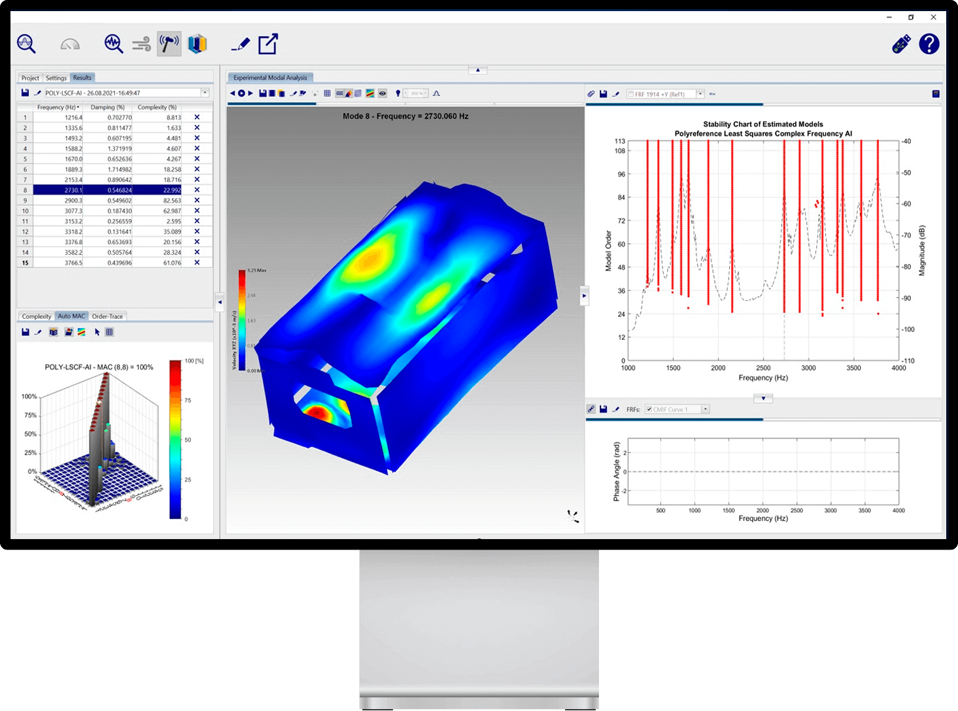The height and width of the screenshot is (711, 958).
Task: Open the airflow wind analysis tool
Action: [x=141, y=44]
